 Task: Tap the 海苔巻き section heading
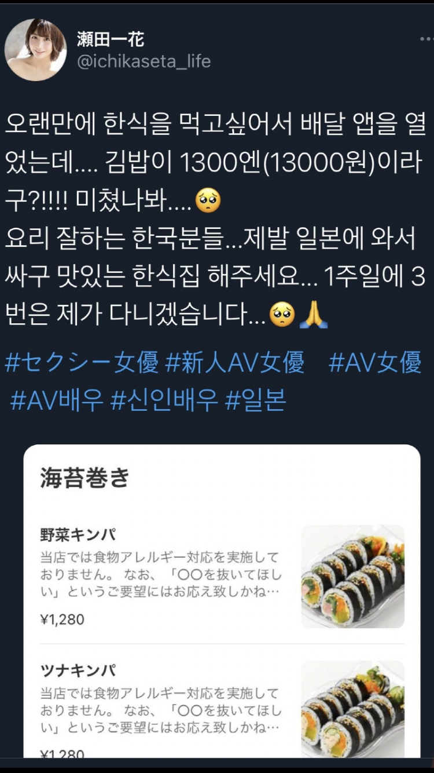pyautogui.click(x=85, y=478)
